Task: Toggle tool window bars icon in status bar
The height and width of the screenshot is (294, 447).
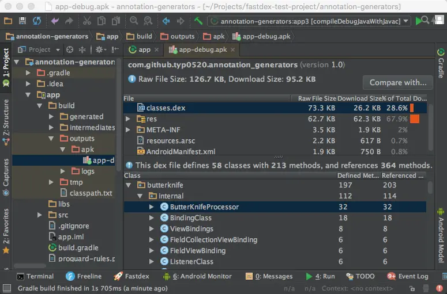Action: coord(6,288)
